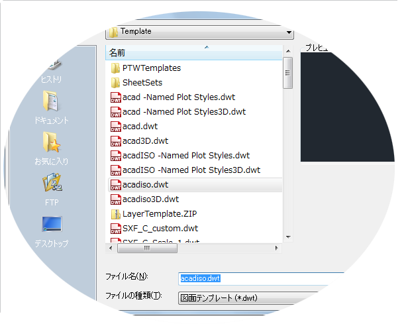This screenshot has height=326, width=406.
Task: Sort the list by the 名前 column header
Action: [193, 52]
